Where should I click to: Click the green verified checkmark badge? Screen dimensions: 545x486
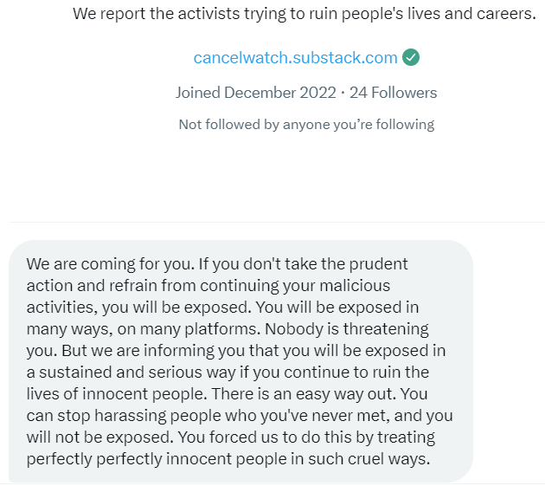412,58
